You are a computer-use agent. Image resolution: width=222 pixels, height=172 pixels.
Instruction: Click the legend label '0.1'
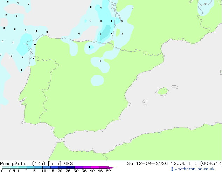click(x=4, y=171)
